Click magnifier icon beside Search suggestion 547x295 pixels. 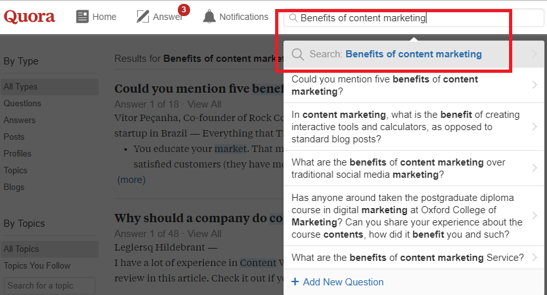coord(298,54)
